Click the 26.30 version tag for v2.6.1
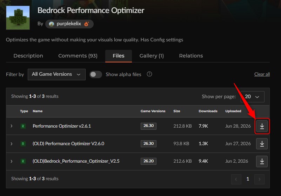 pyautogui.click(x=148, y=126)
